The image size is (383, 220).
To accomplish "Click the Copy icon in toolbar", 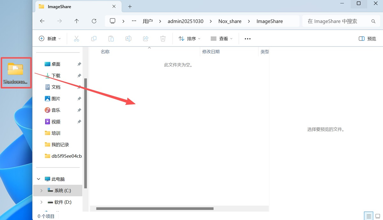I will click(x=94, y=39).
